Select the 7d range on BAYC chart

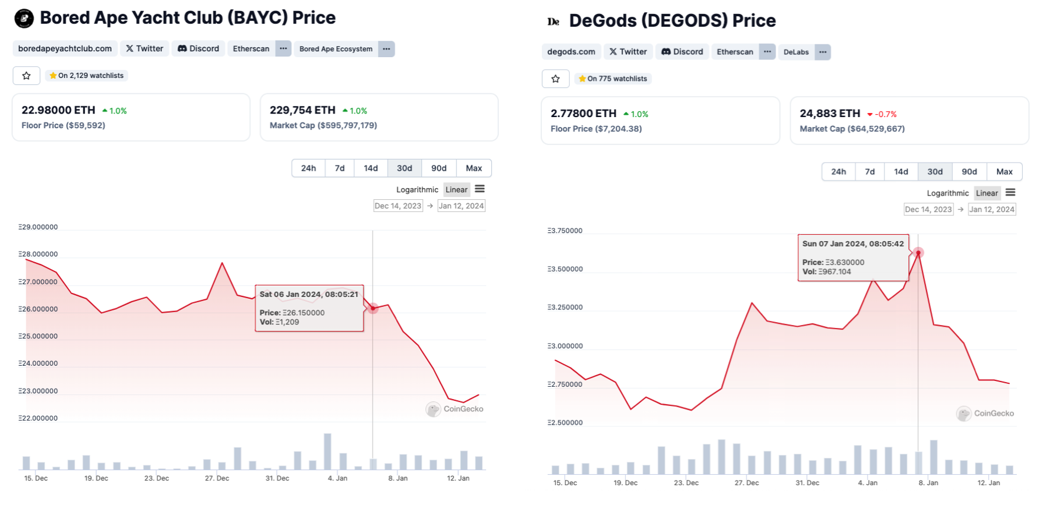coord(340,168)
